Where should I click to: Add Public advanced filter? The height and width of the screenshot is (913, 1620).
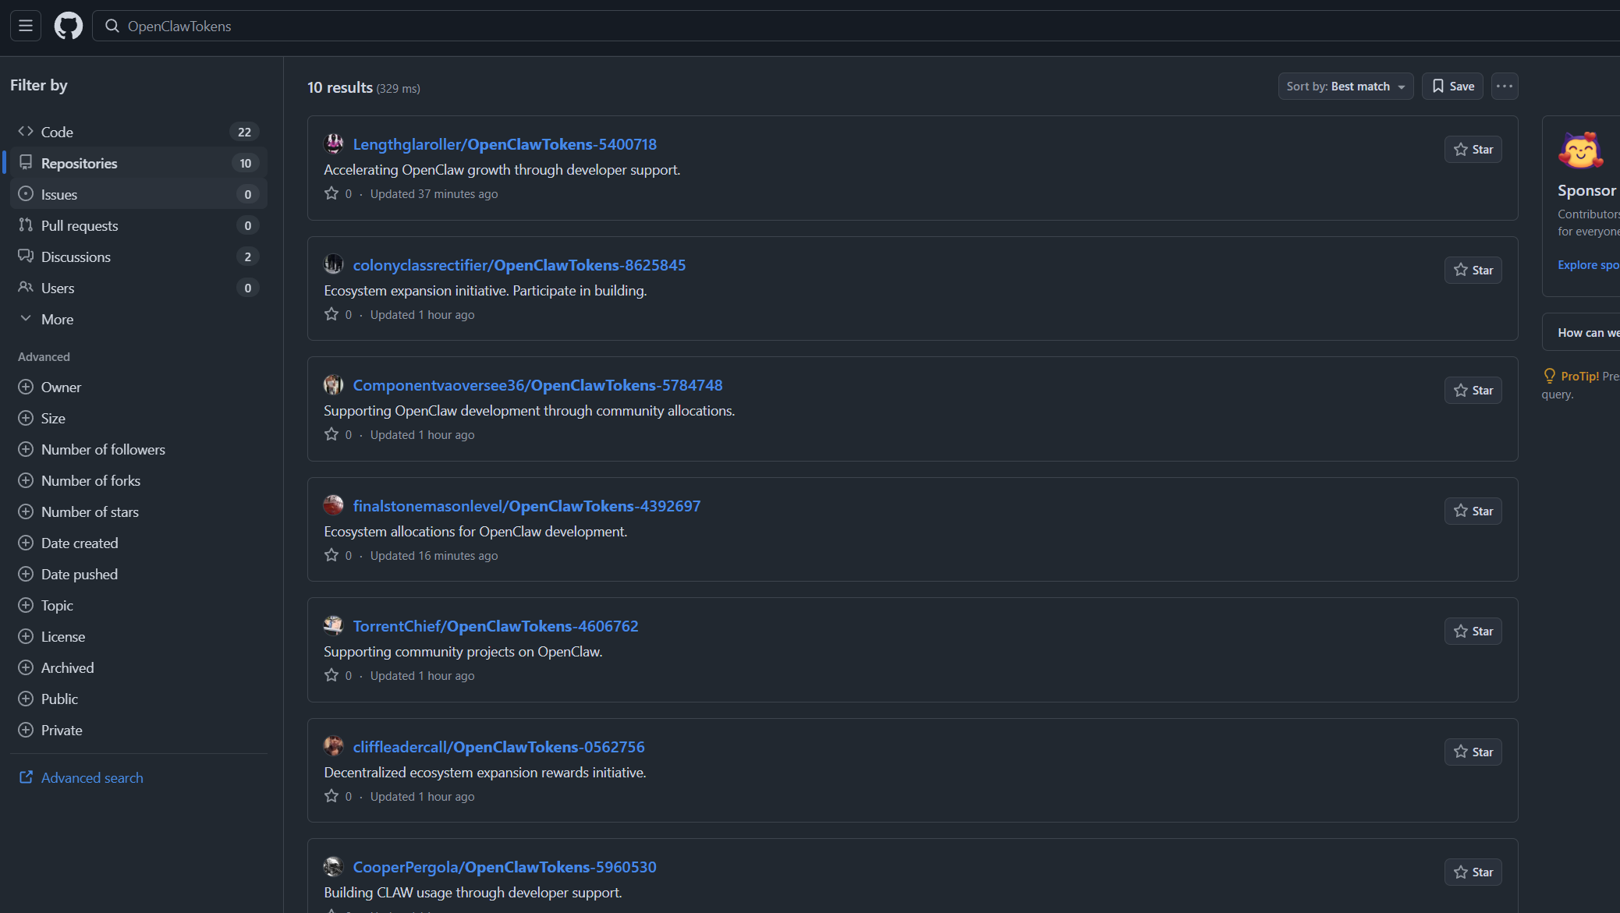(139, 699)
